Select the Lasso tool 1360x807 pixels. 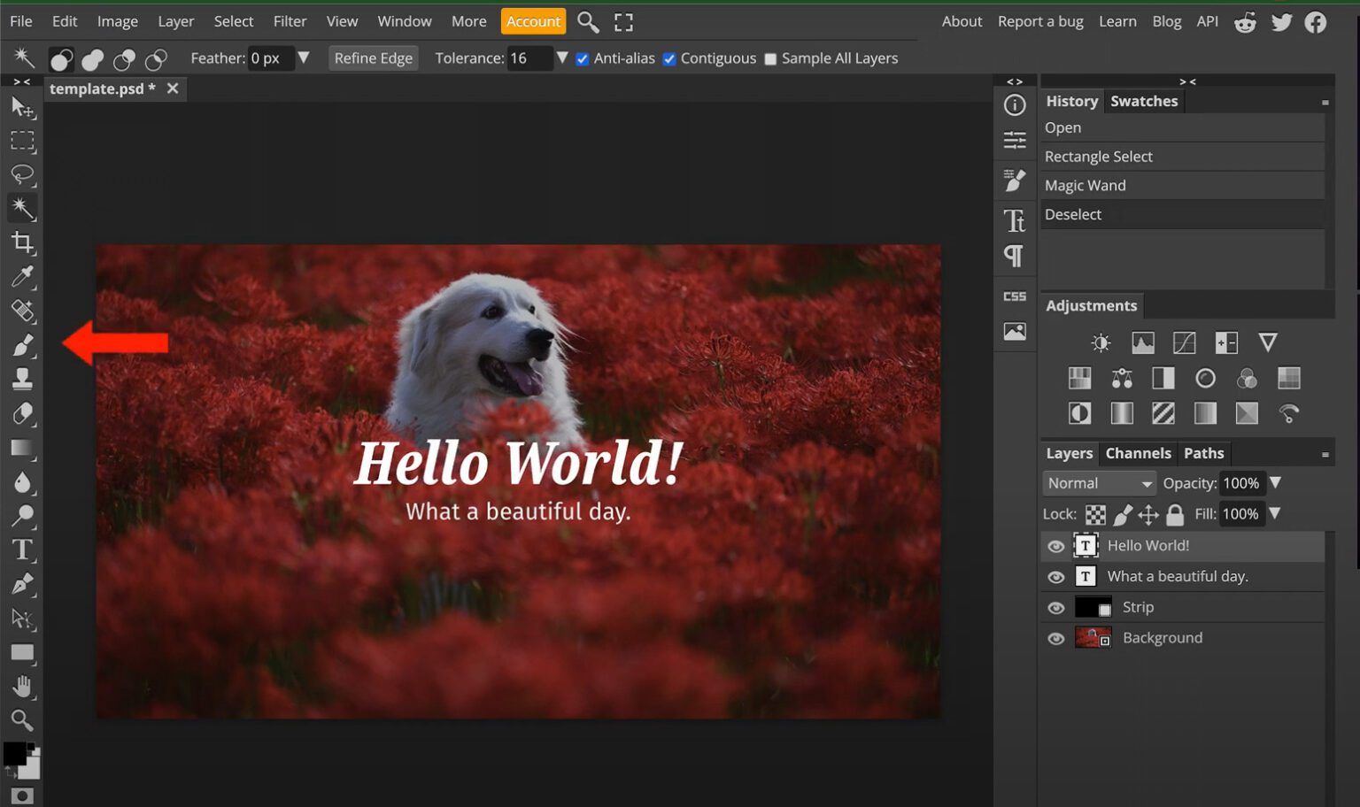tap(22, 174)
